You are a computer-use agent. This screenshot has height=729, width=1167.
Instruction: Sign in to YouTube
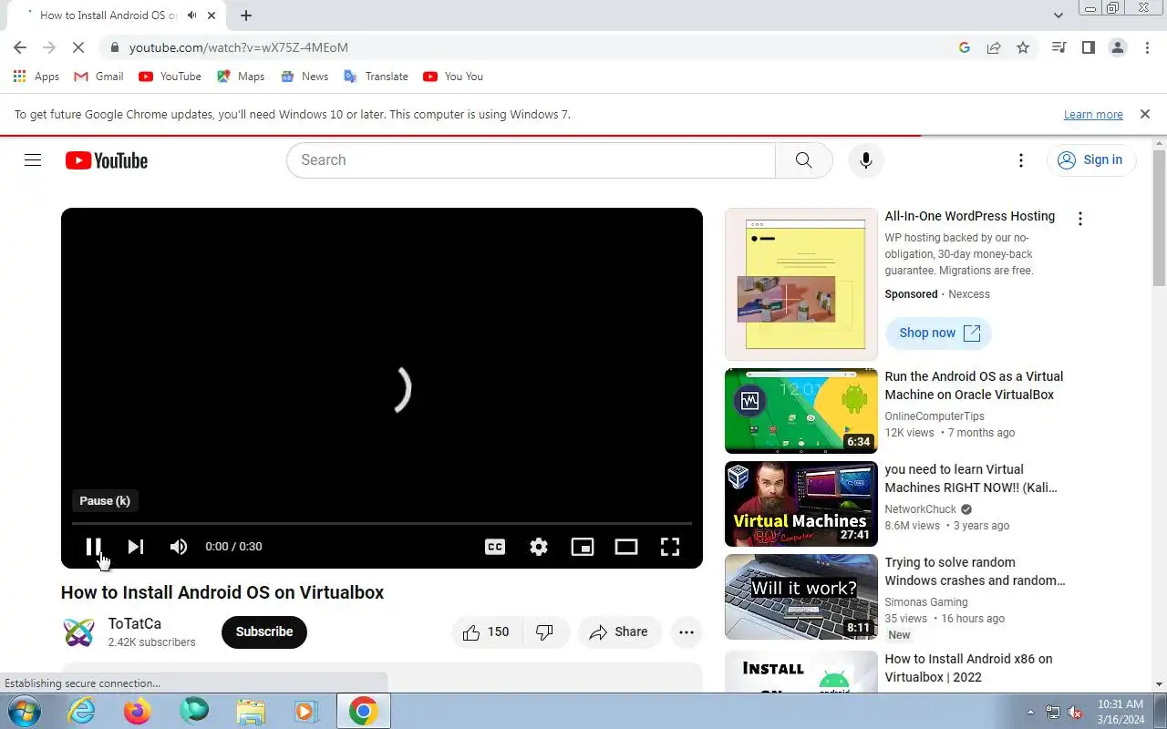pos(1090,160)
